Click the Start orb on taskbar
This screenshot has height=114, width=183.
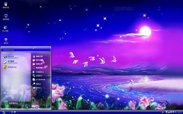click(x=4, y=112)
